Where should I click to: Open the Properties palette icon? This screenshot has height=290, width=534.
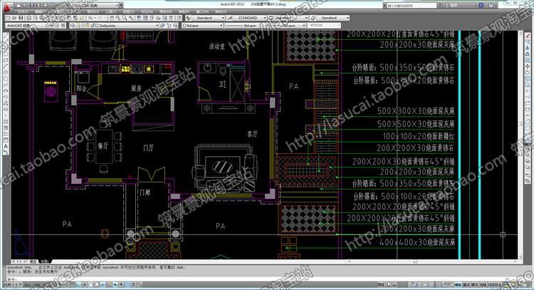pyautogui.click(x=138, y=18)
